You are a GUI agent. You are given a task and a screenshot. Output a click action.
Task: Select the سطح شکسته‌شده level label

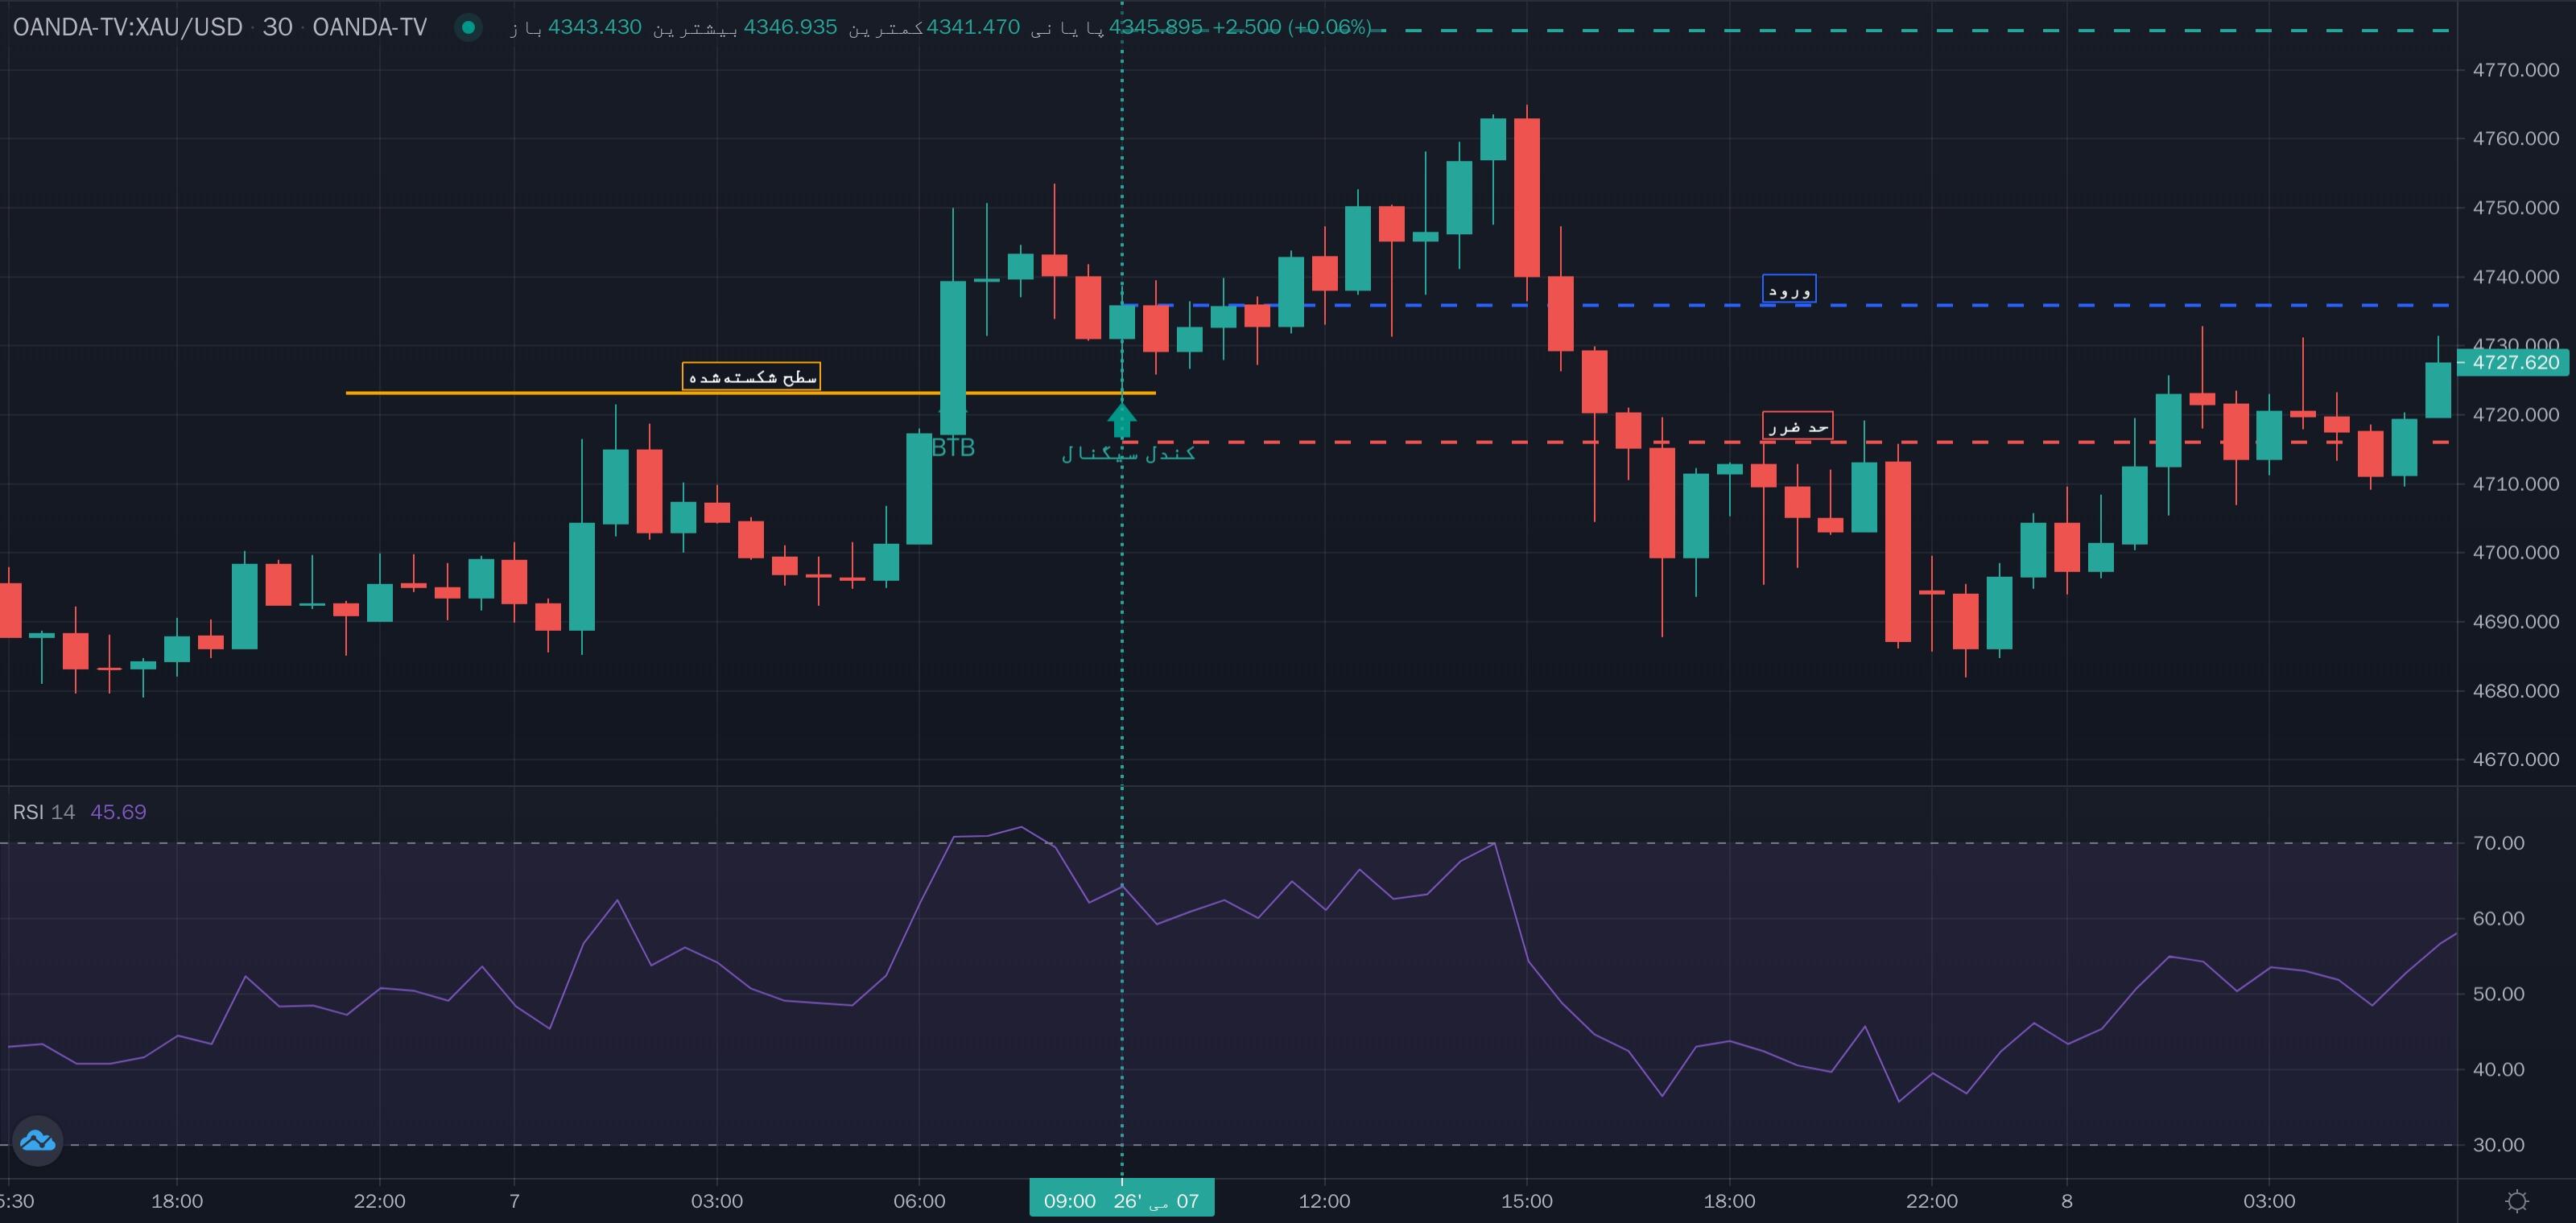[751, 376]
